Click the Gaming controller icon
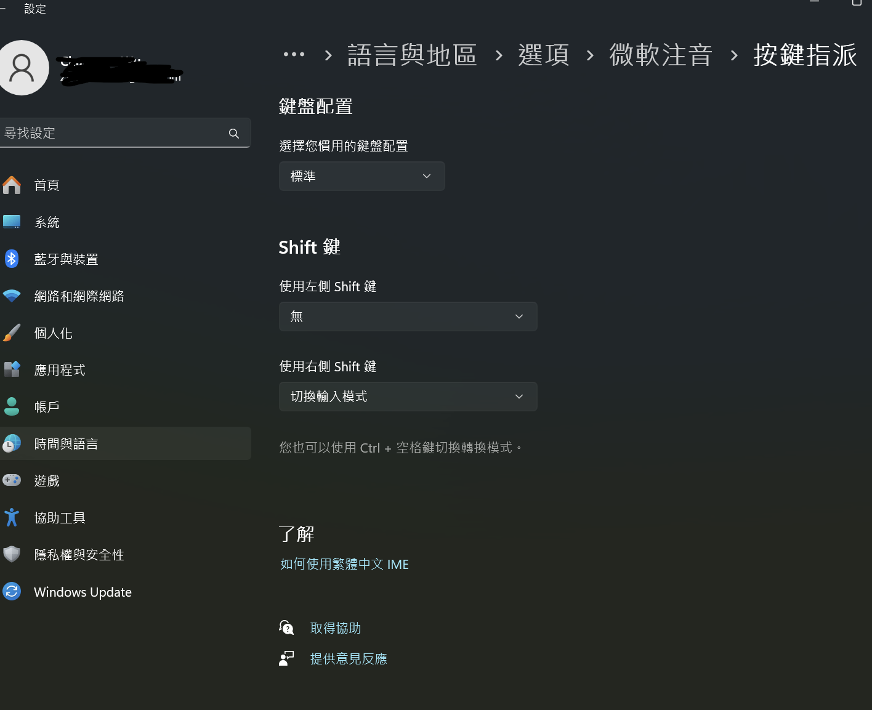Image resolution: width=872 pixels, height=710 pixels. [x=12, y=480]
